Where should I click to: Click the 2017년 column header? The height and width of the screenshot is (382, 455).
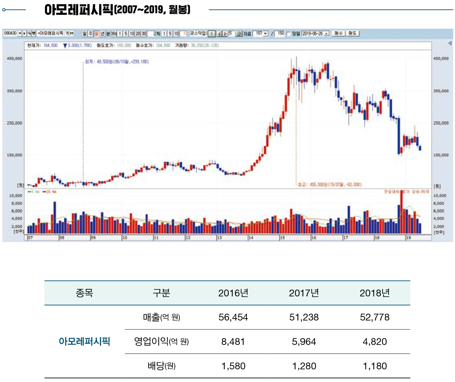click(x=304, y=293)
